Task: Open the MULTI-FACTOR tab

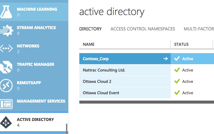Action: [199, 29]
